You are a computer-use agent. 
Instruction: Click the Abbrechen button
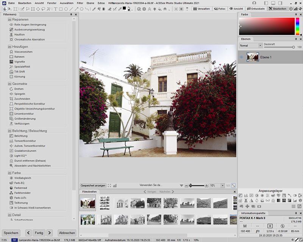[67, 233]
